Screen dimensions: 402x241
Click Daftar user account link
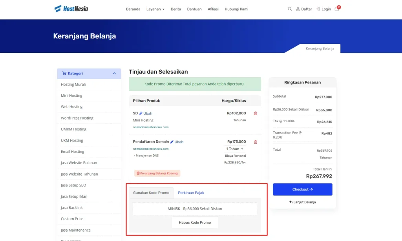(304, 9)
